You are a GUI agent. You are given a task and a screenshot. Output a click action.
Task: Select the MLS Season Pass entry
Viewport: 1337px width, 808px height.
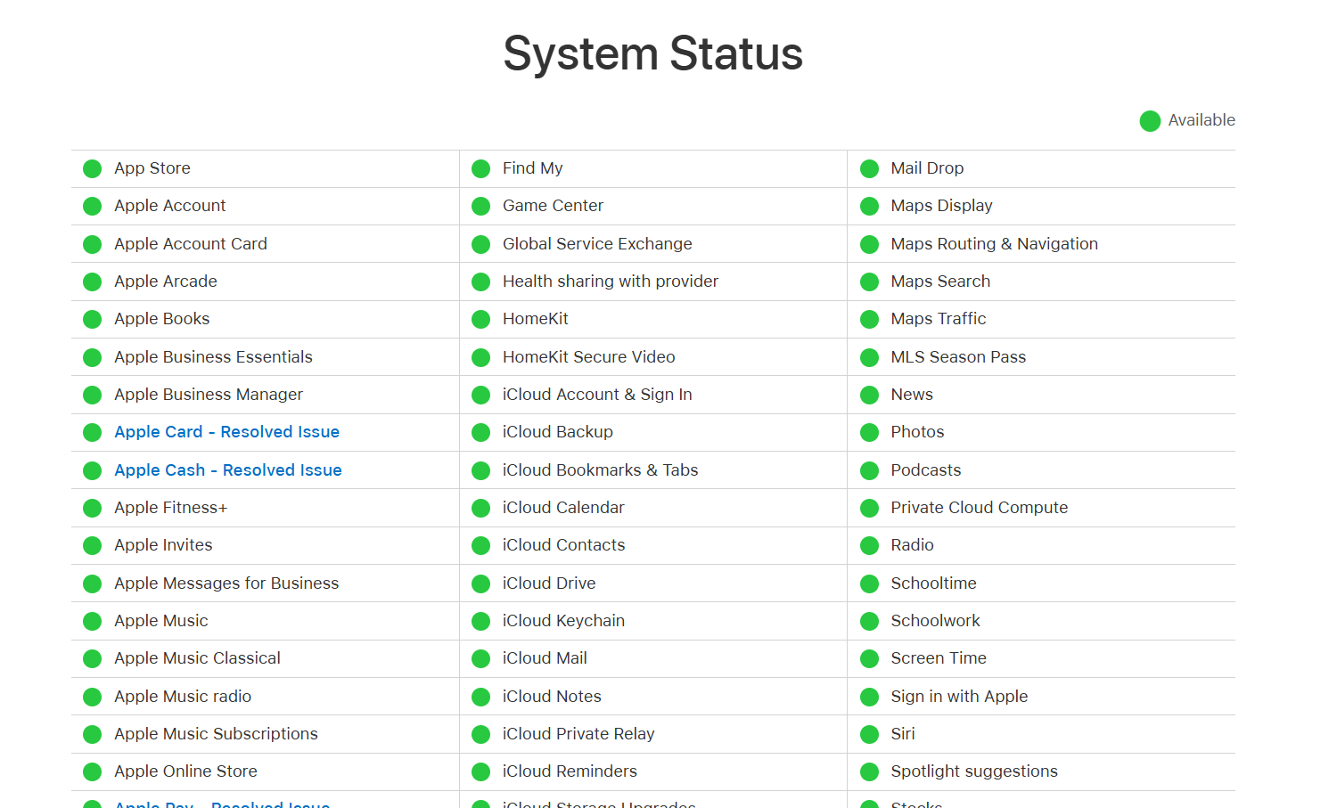pyautogui.click(x=958, y=357)
